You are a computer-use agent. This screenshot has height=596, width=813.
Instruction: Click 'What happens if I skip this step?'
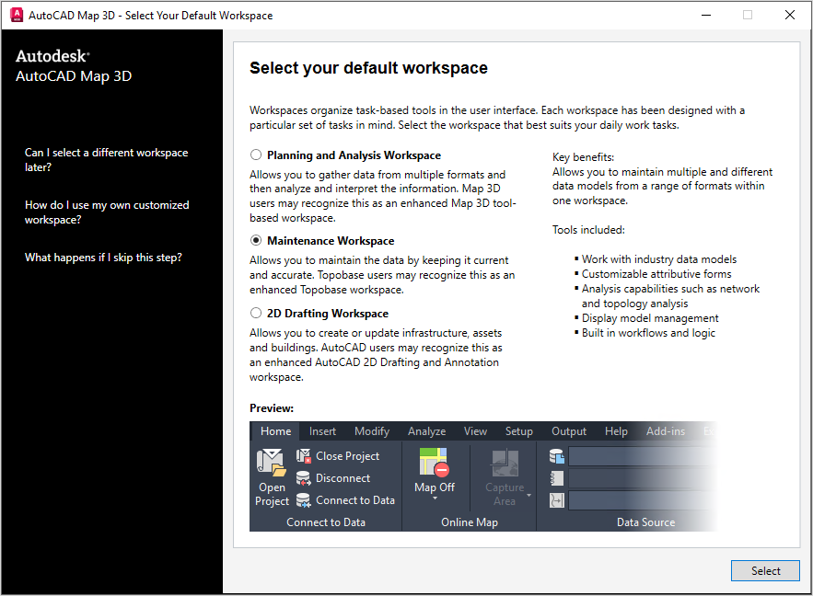pos(103,258)
